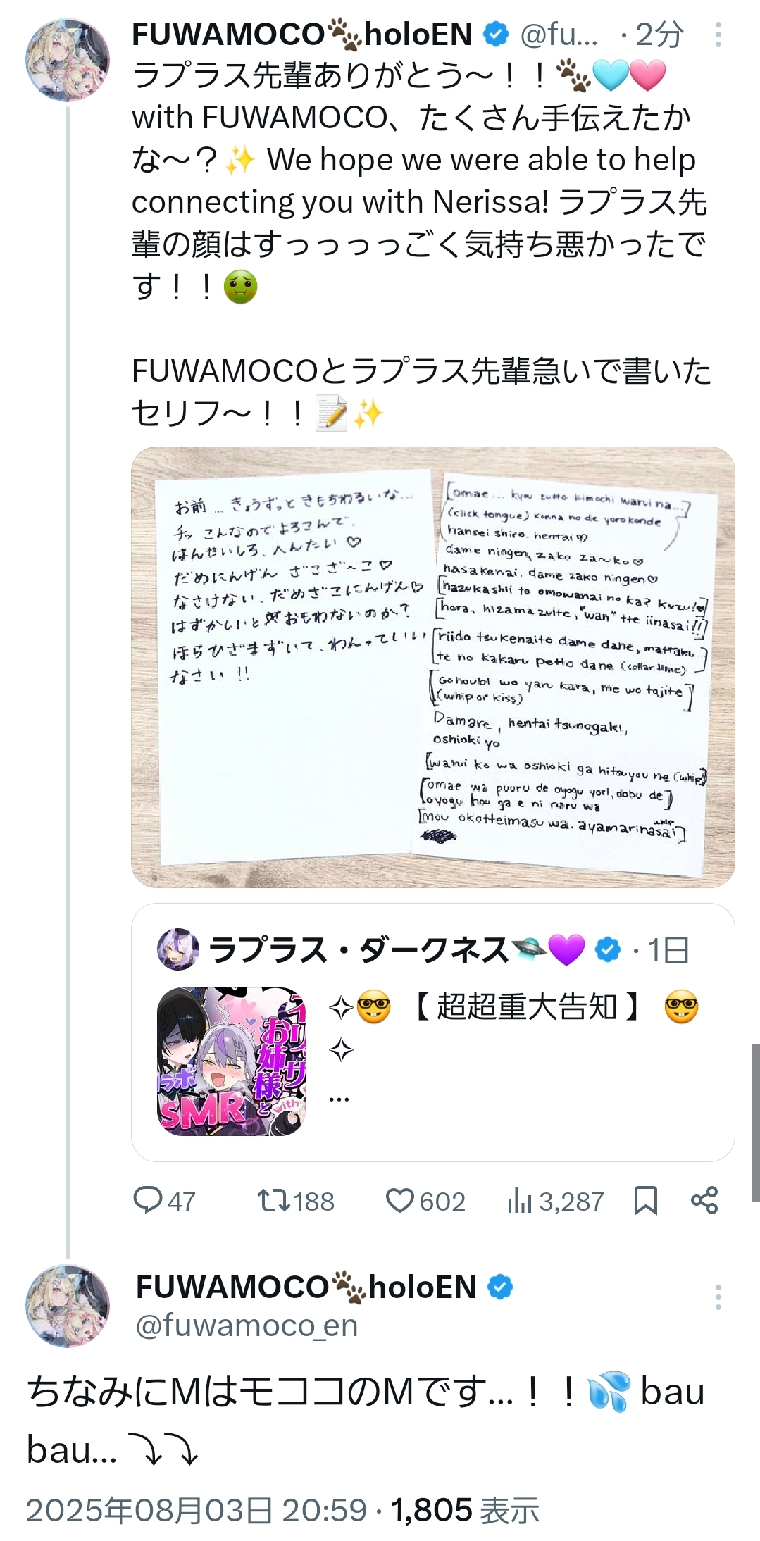
Task: View tweet analytics showing 3,287
Action: pos(555,1201)
